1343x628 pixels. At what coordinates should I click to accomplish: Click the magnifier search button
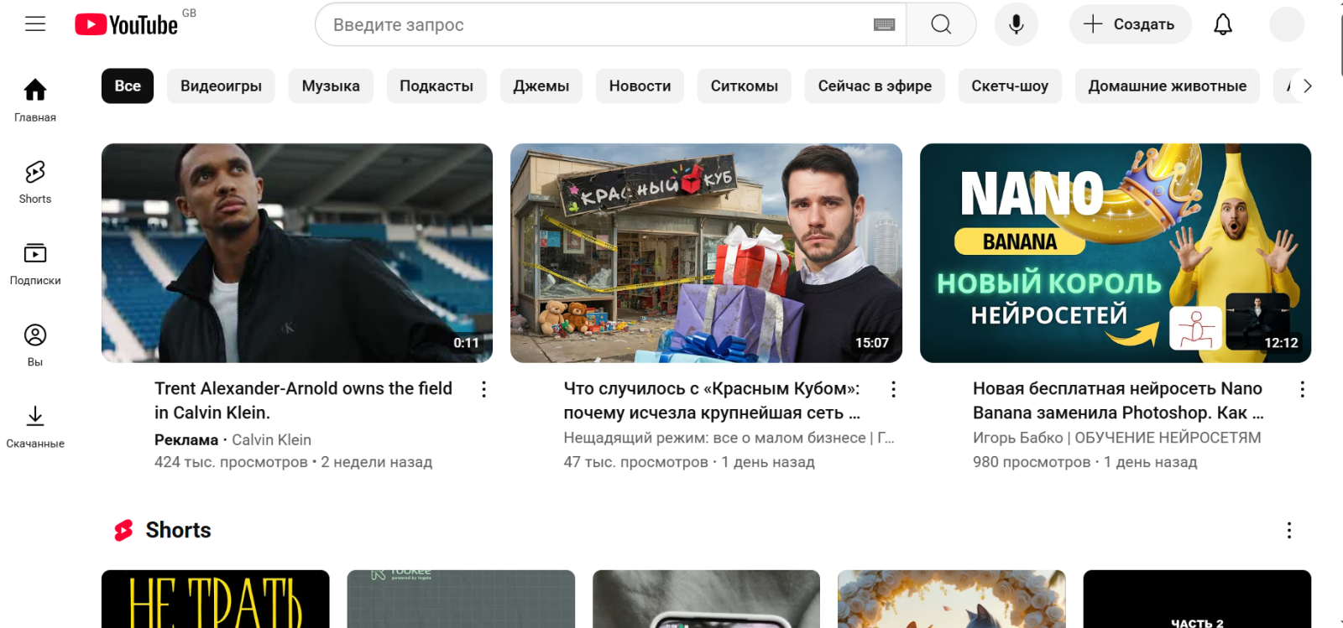tap(941, 24)
